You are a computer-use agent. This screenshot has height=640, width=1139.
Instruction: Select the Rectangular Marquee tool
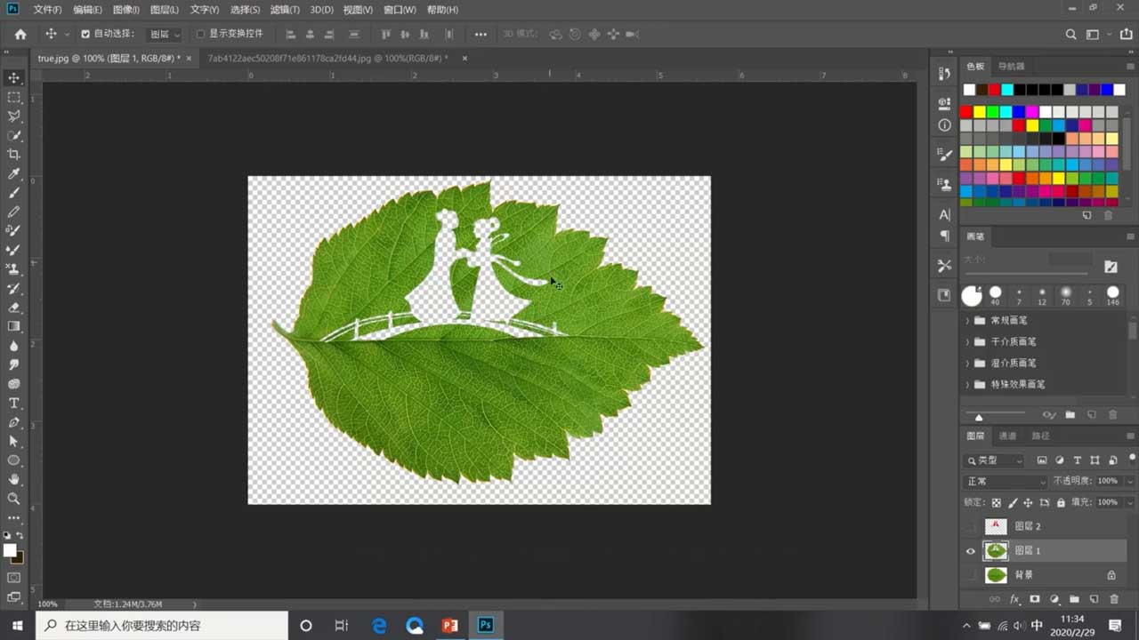[14, 97]
